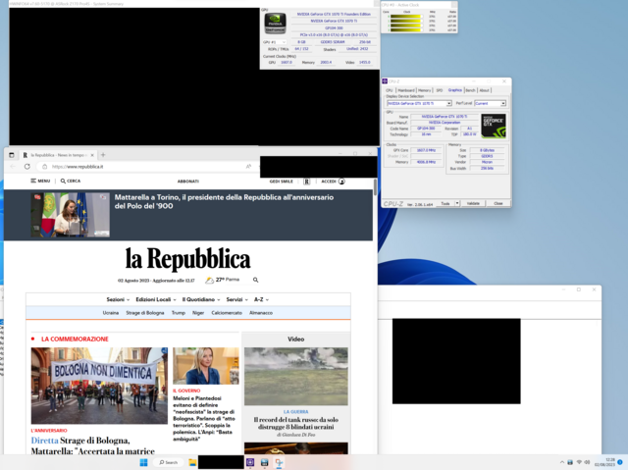Click the la Repubblica masthead logo

tap(187, 259)
